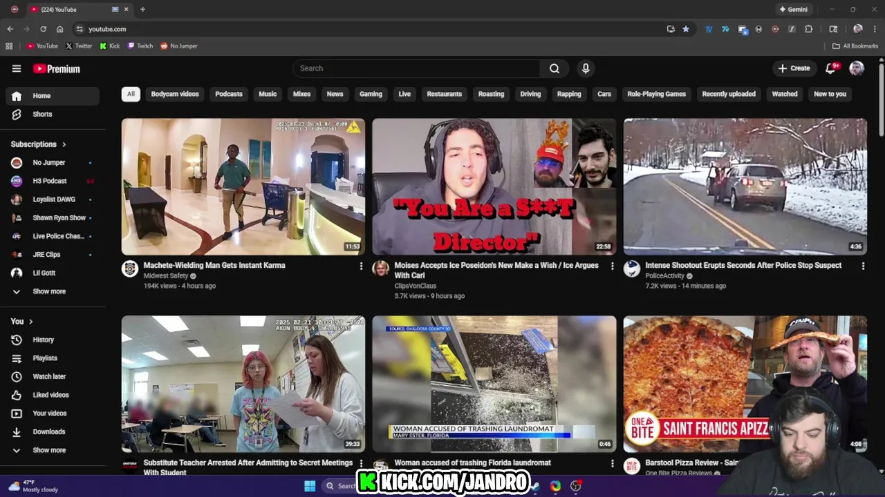Click the page vertical scrollbar
Screen dimensions: 885x497
pos(881,100)
